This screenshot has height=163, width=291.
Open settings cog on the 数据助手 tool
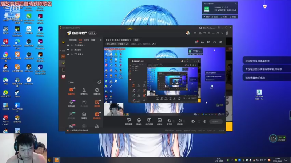[x=100, y=112]
